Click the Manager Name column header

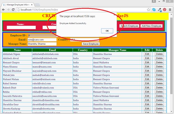[117, 50]
